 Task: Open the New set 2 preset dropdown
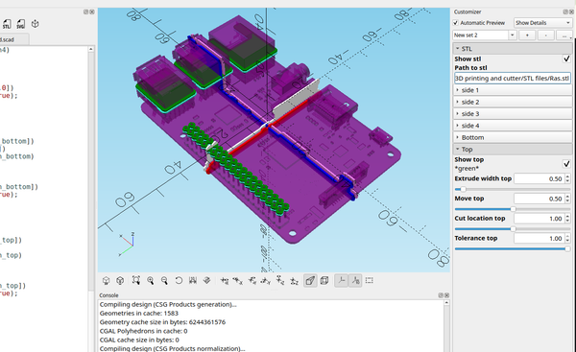pos(485,35)
